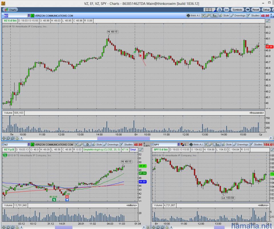The height and width of the screenshot is (229, 274).
Task: Click quick studies icon in top VZ chart
Action: [x=204, y=16]
